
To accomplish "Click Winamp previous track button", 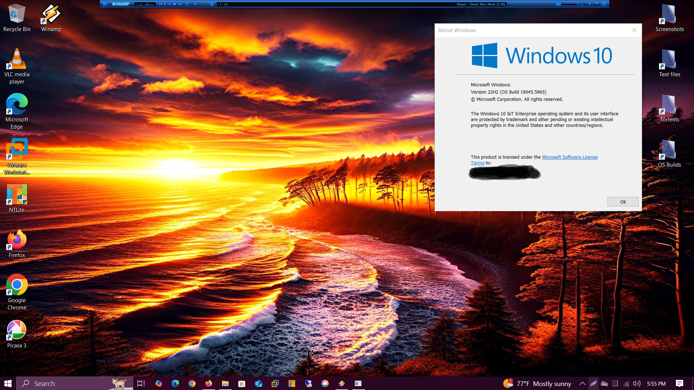I will 161,4.
